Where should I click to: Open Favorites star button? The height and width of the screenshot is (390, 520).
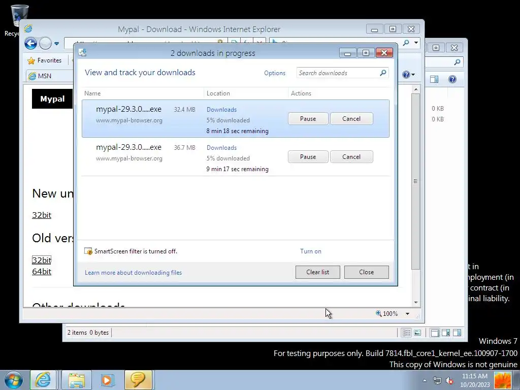[45, 60]
